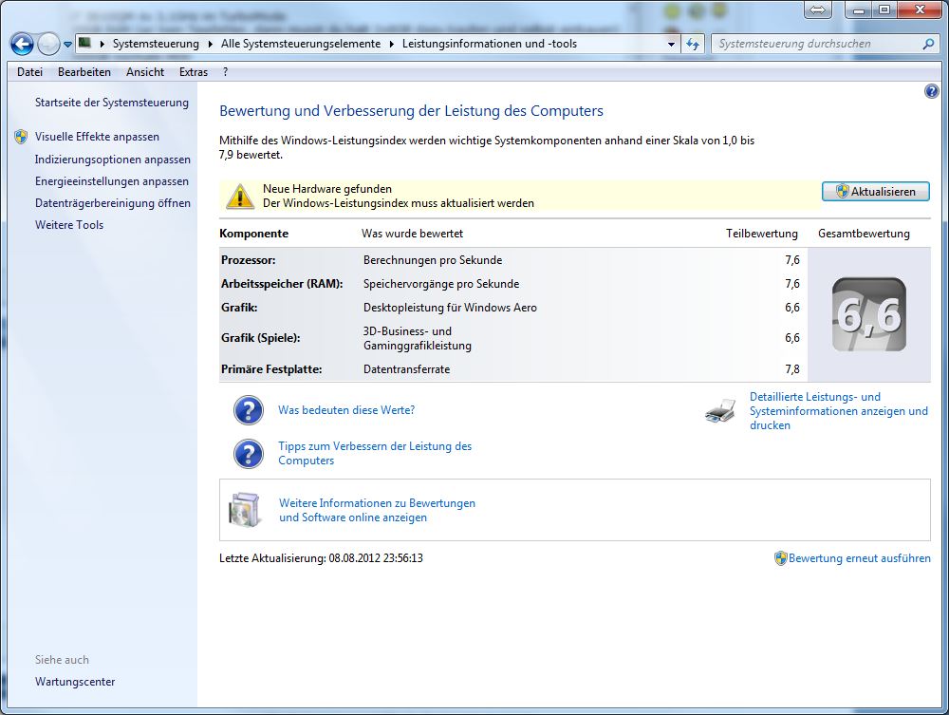
Task: Click the software box icon
Action: (245, 510)
